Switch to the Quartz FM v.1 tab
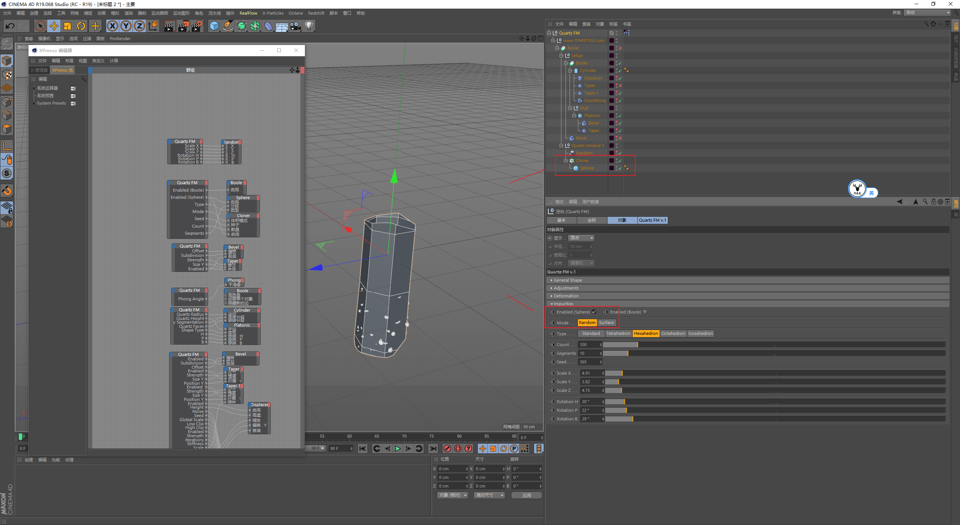 [652, 220]
